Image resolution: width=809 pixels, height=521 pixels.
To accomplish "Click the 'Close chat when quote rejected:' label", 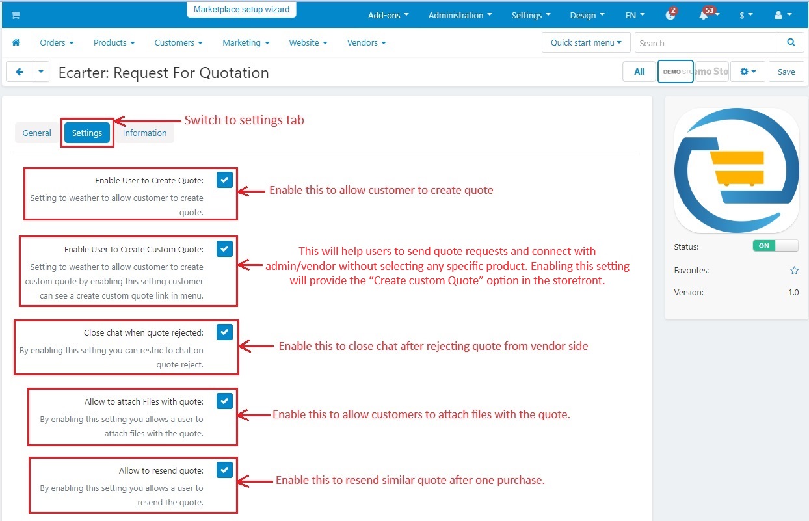I will pos(144,332).
